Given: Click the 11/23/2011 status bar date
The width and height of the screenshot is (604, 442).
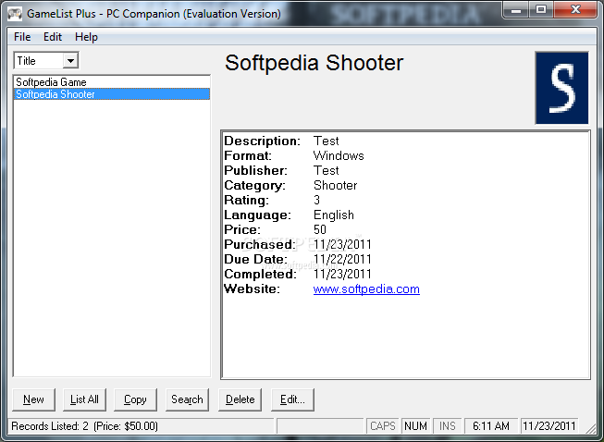Looking at the screenshot, I should 549,426.
